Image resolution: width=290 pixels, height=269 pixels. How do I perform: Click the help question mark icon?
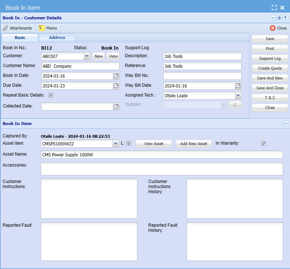pos(285,18)
